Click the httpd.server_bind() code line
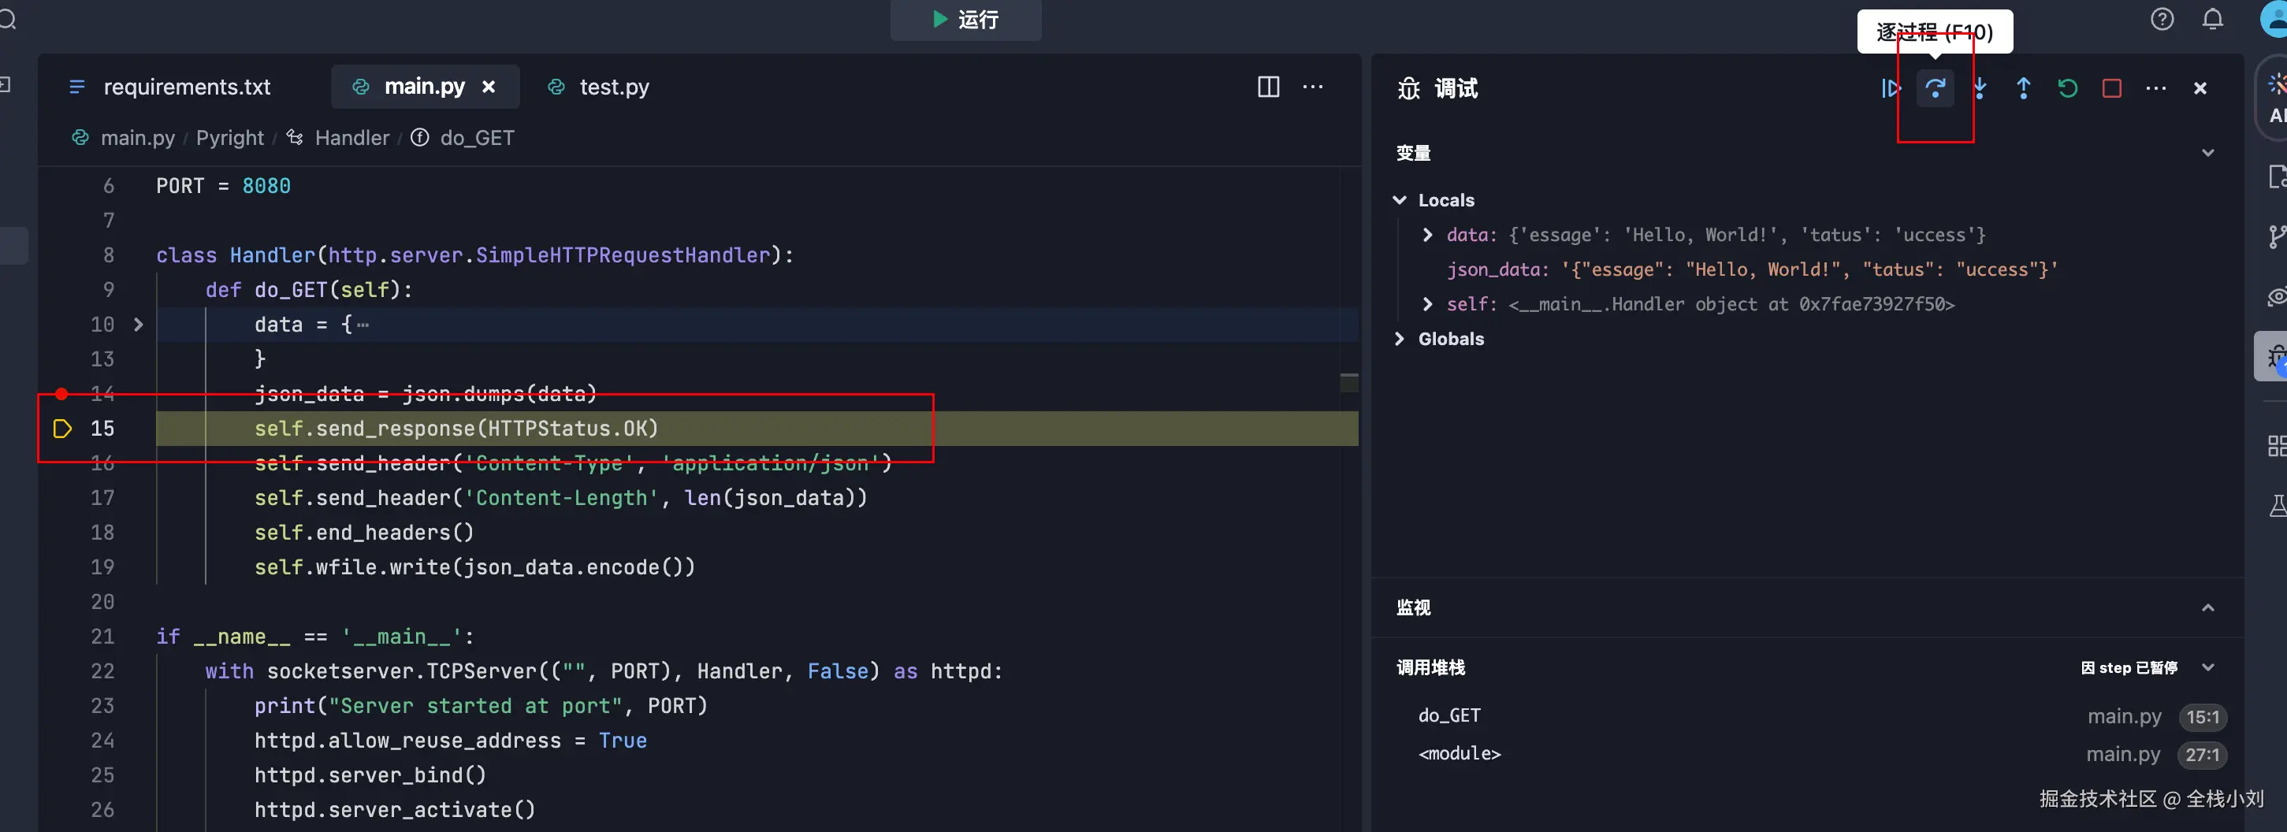 click(370, 774)
